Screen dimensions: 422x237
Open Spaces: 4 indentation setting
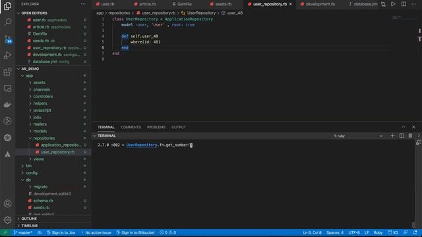click(x=335, y=232)
